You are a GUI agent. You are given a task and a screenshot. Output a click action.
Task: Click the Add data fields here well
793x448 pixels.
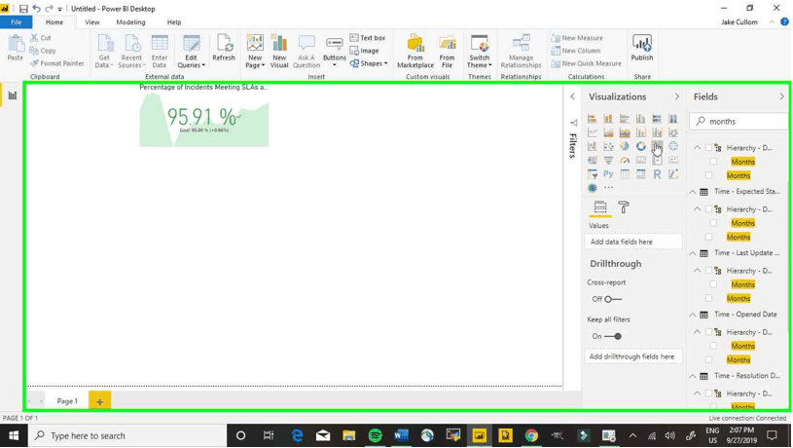[633, 242]
